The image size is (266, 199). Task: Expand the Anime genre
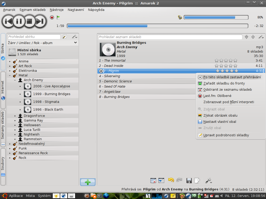10,61
